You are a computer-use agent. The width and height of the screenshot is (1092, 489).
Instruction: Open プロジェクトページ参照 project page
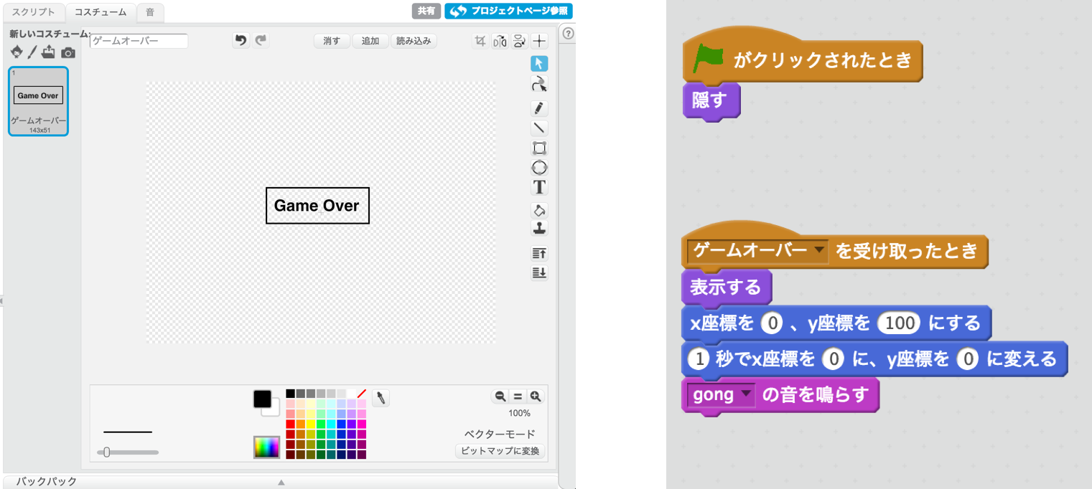coord(508,11)
